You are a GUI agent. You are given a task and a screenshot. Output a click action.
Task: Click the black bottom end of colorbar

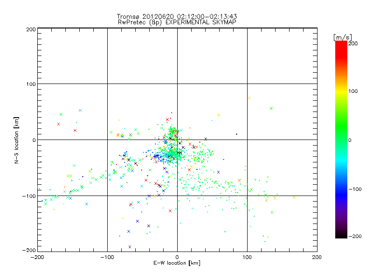tap(341, 236)
